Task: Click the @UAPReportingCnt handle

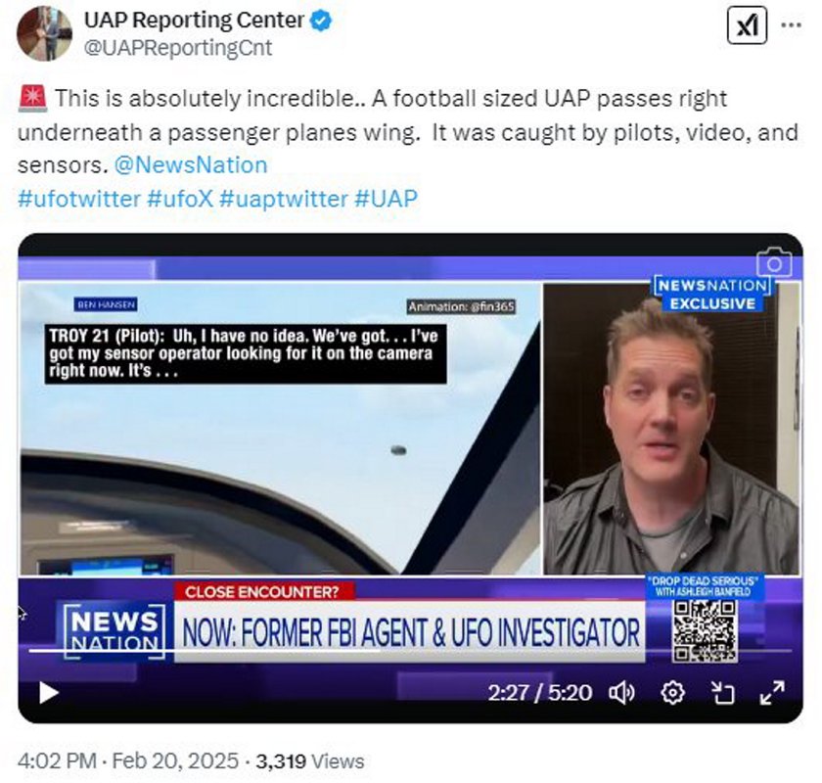Action: 178,48
